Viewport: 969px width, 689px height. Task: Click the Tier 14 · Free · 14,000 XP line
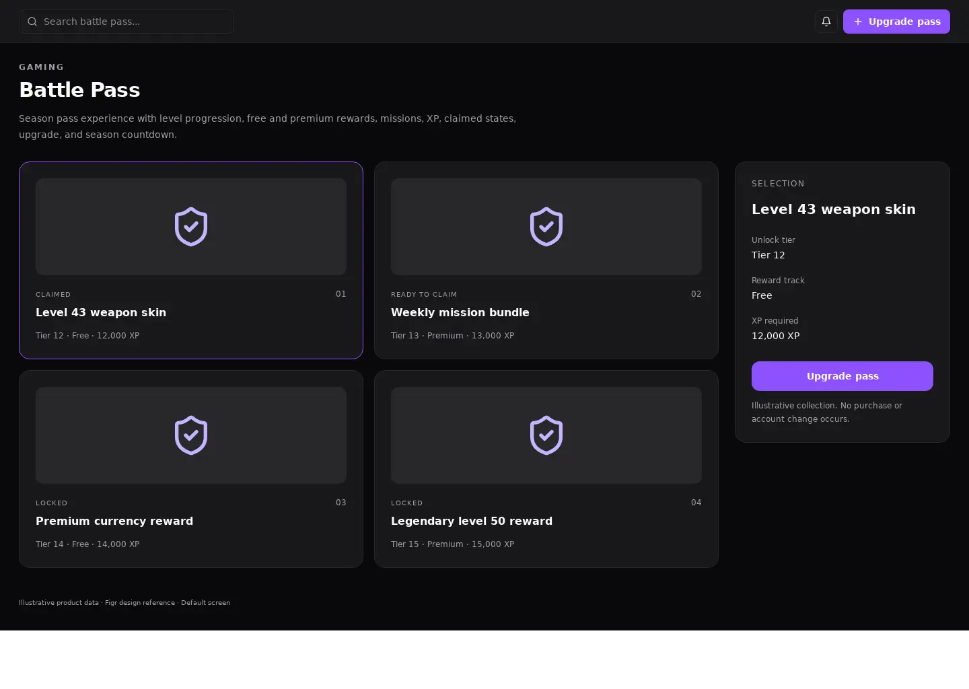pos(87,544)
